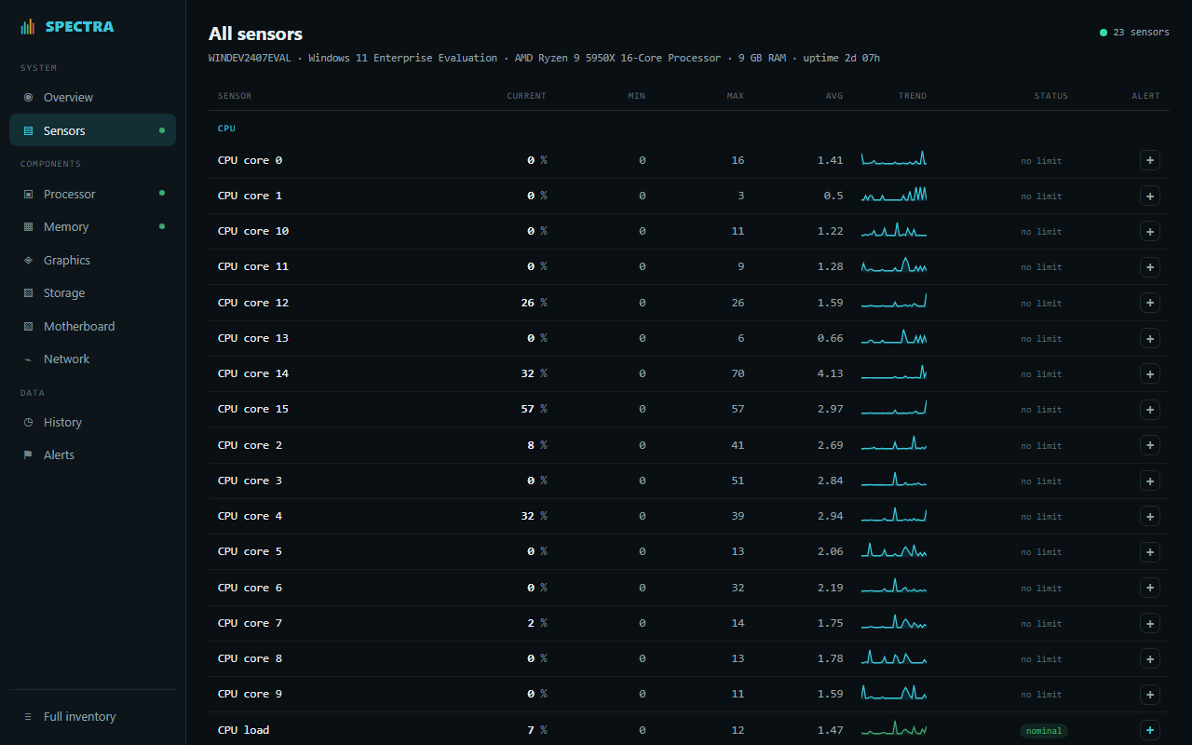Click the Trend column header
1192x745 pixels.
tap(913, 96)
